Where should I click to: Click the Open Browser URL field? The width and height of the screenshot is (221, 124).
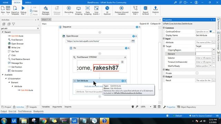tap(98, 41)
